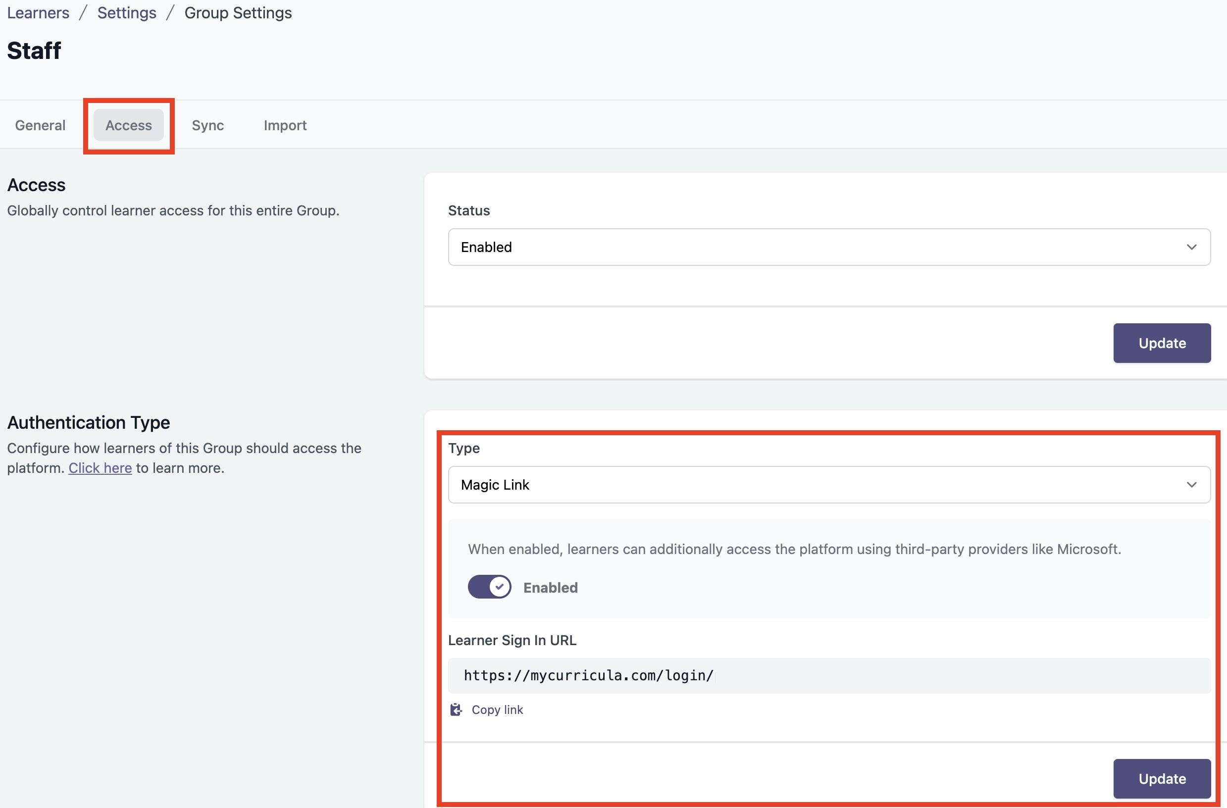Open the Type dropdown showing Magic Link
Screen dimensions: 1227x808
[x=828, y=485]
